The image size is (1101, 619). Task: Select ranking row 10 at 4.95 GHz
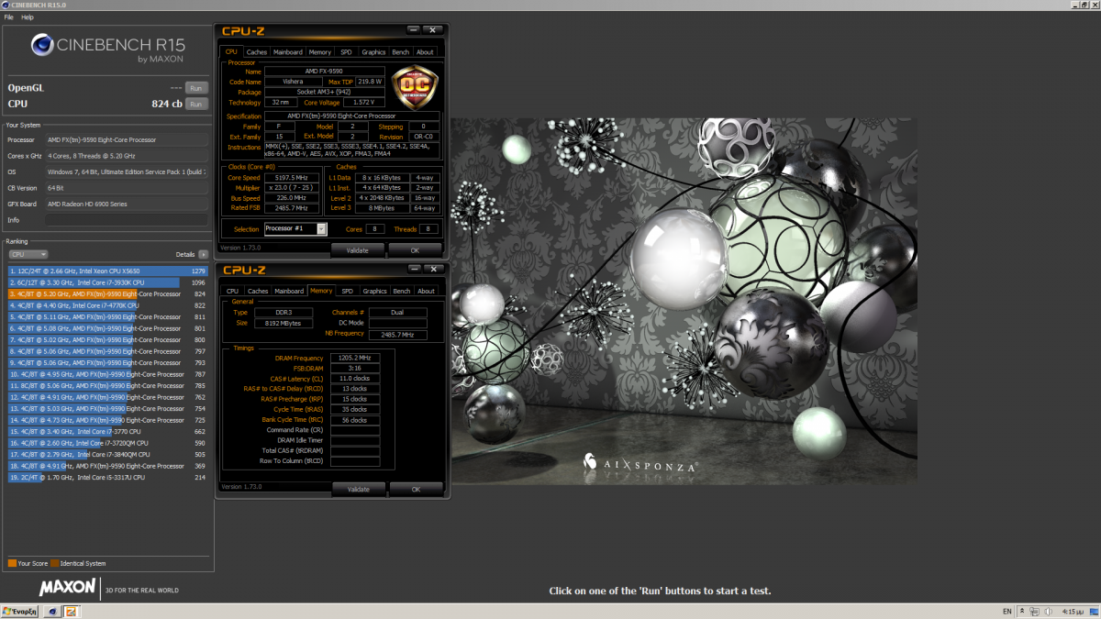(108, 374)
